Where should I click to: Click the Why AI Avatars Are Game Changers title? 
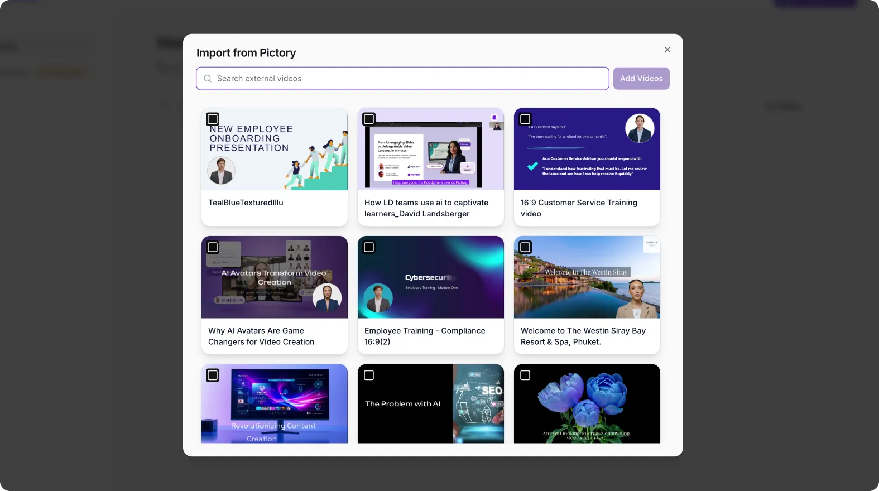pyautogui.click(x=261, y=336)
